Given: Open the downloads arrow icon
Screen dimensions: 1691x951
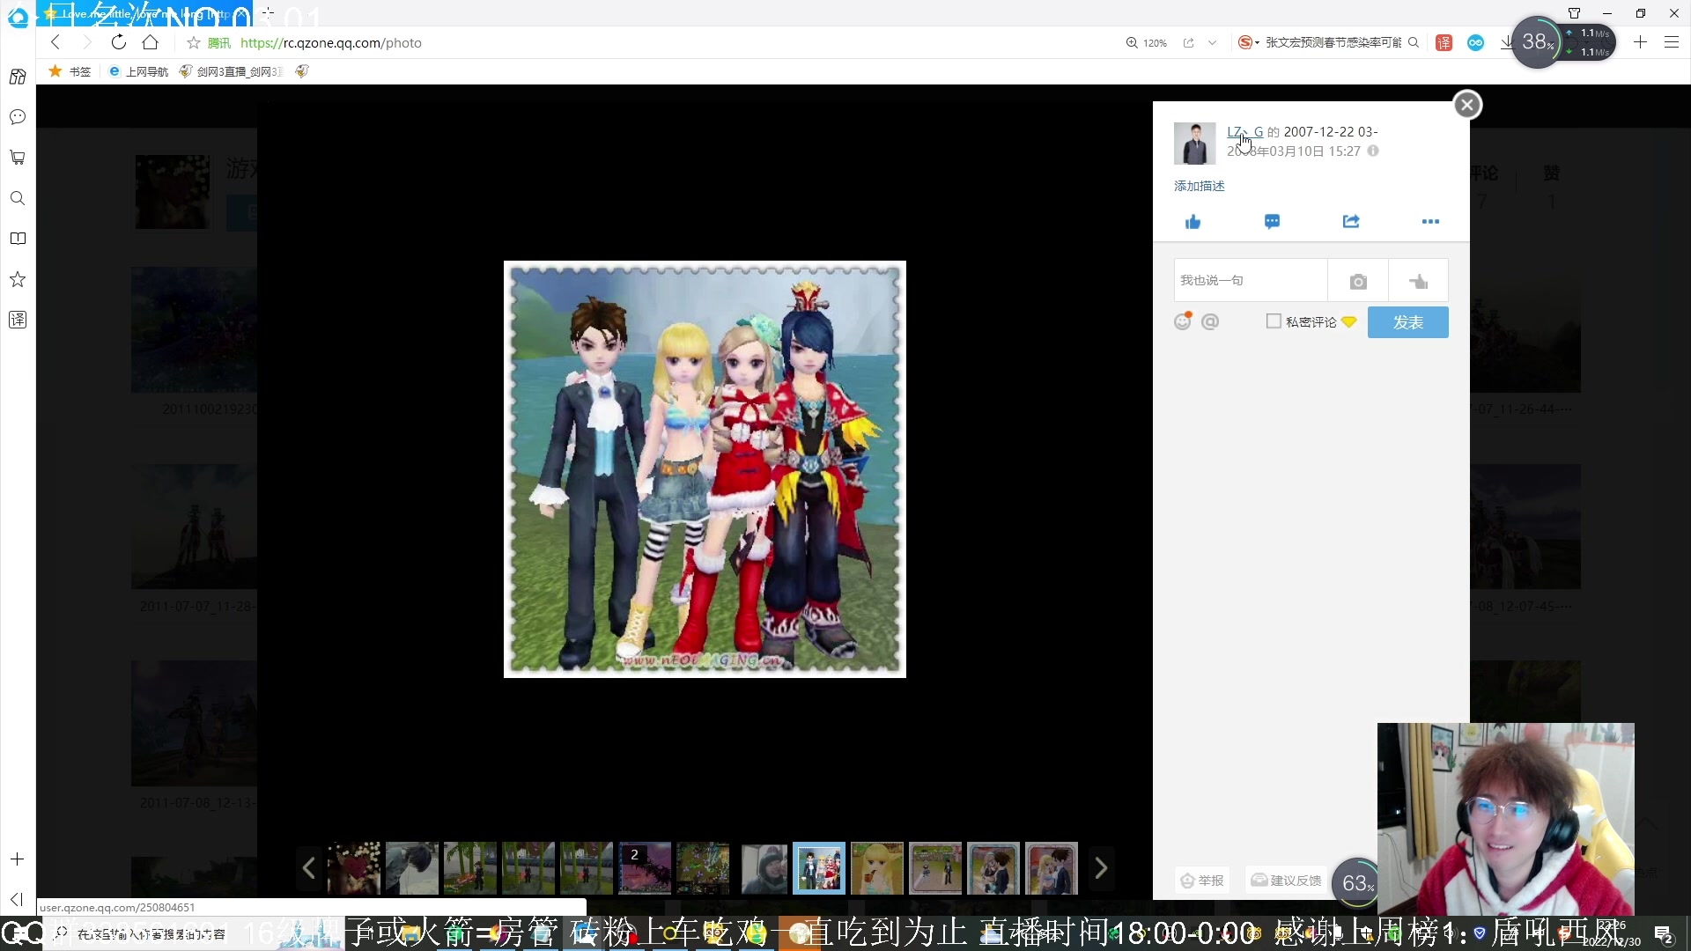Looking at the screenshot, I should coord(1507,42).
